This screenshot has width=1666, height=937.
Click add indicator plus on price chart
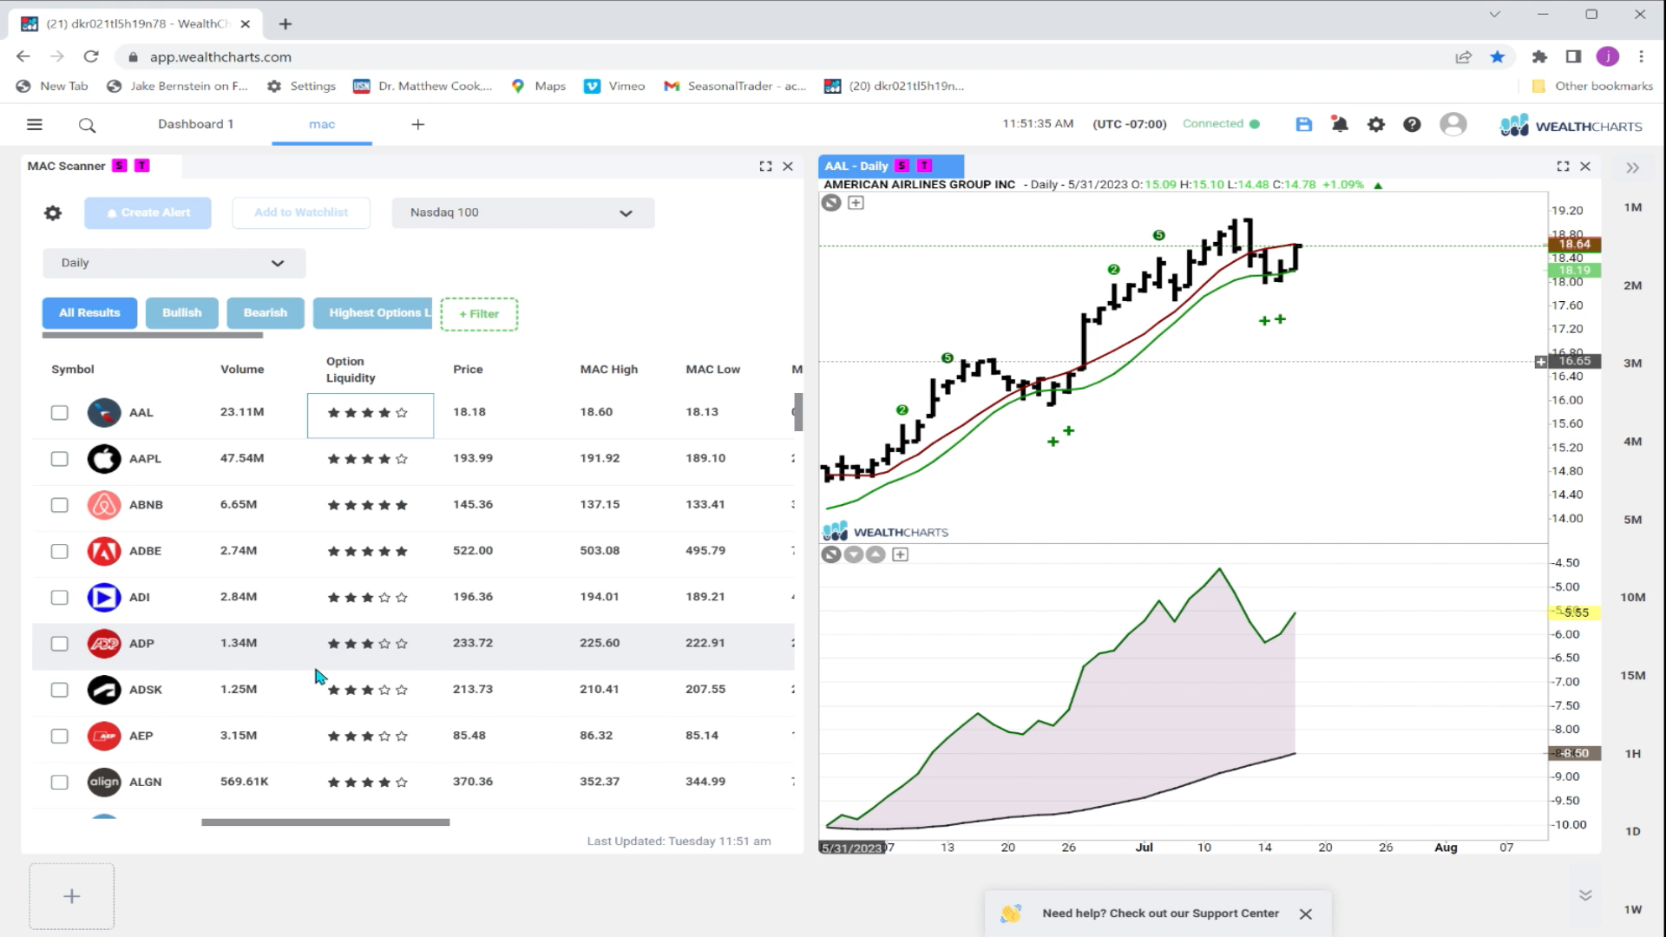point(856,203)
